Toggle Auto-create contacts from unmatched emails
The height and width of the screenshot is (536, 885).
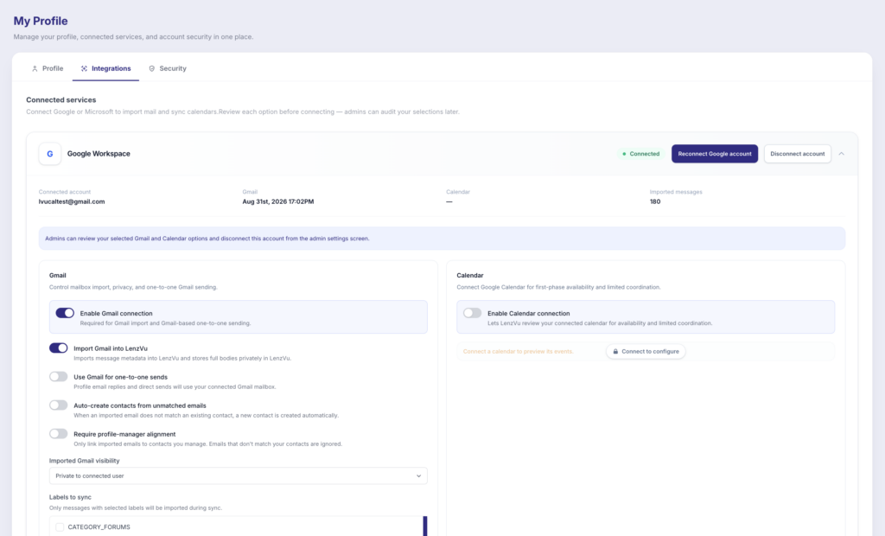point(58,405)
